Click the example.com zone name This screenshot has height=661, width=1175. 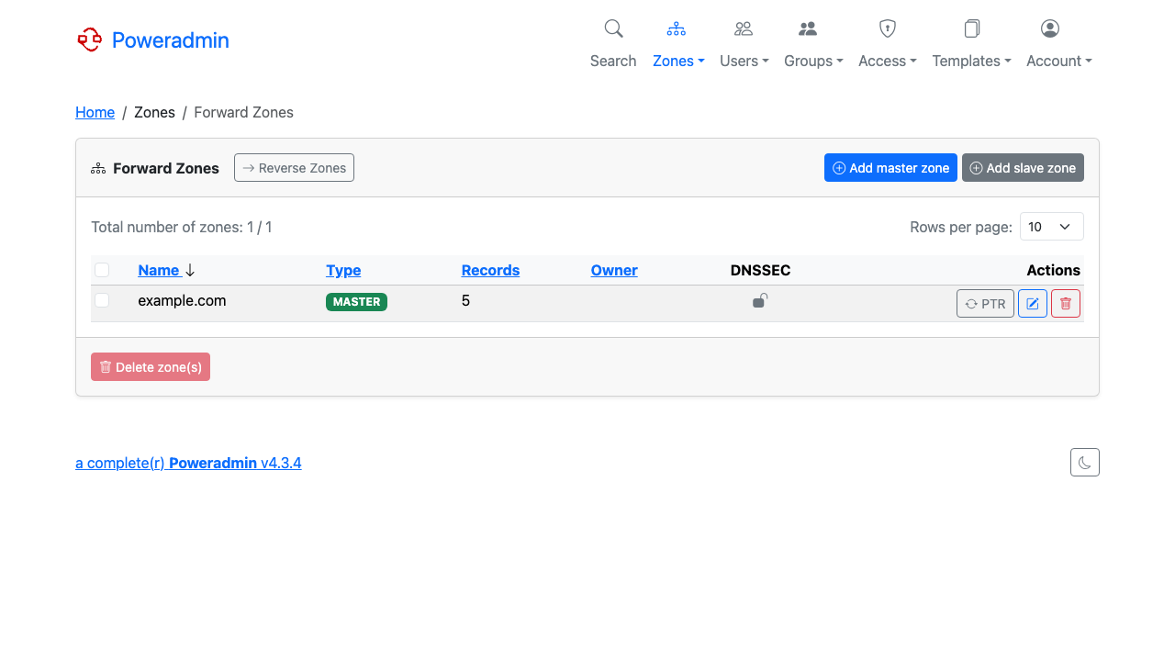tap(182, 300)
